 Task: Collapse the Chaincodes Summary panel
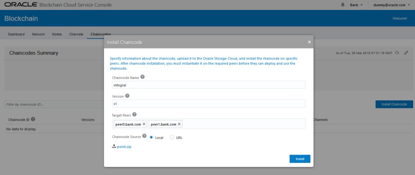406,53
